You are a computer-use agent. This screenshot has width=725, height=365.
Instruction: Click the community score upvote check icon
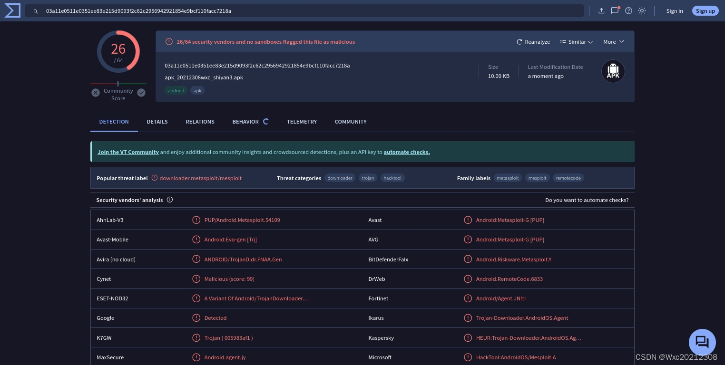pos(141,93)
